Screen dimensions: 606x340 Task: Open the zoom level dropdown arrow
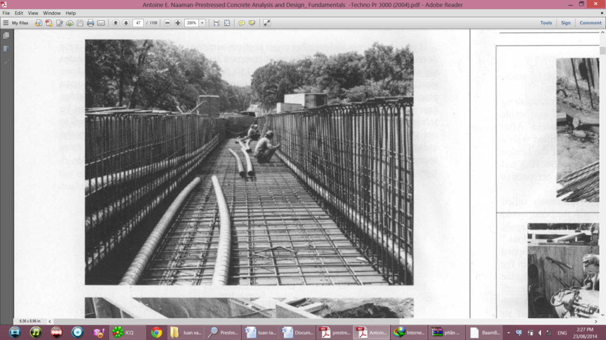pyautogui.click(x=202, y=23)
